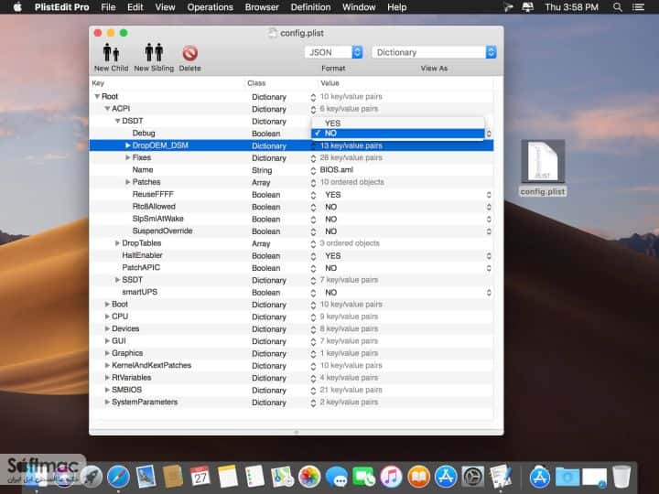Open the Maps icon in the Dock

[282, 477]
